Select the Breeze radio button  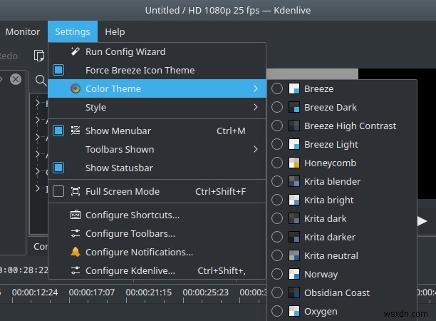point(277,88)
